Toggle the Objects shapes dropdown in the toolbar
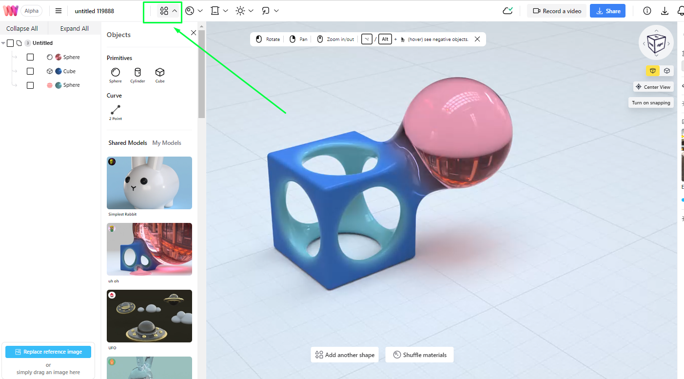Viewport: 684px width, 379px height. [x=168, y=11]
